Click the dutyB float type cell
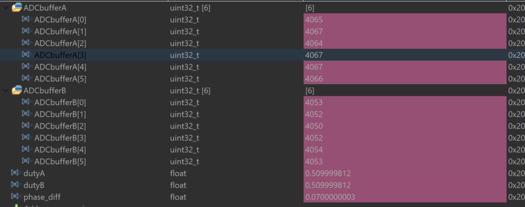The height and width of the screenshot is (207, 525). [x=178, y=185]
